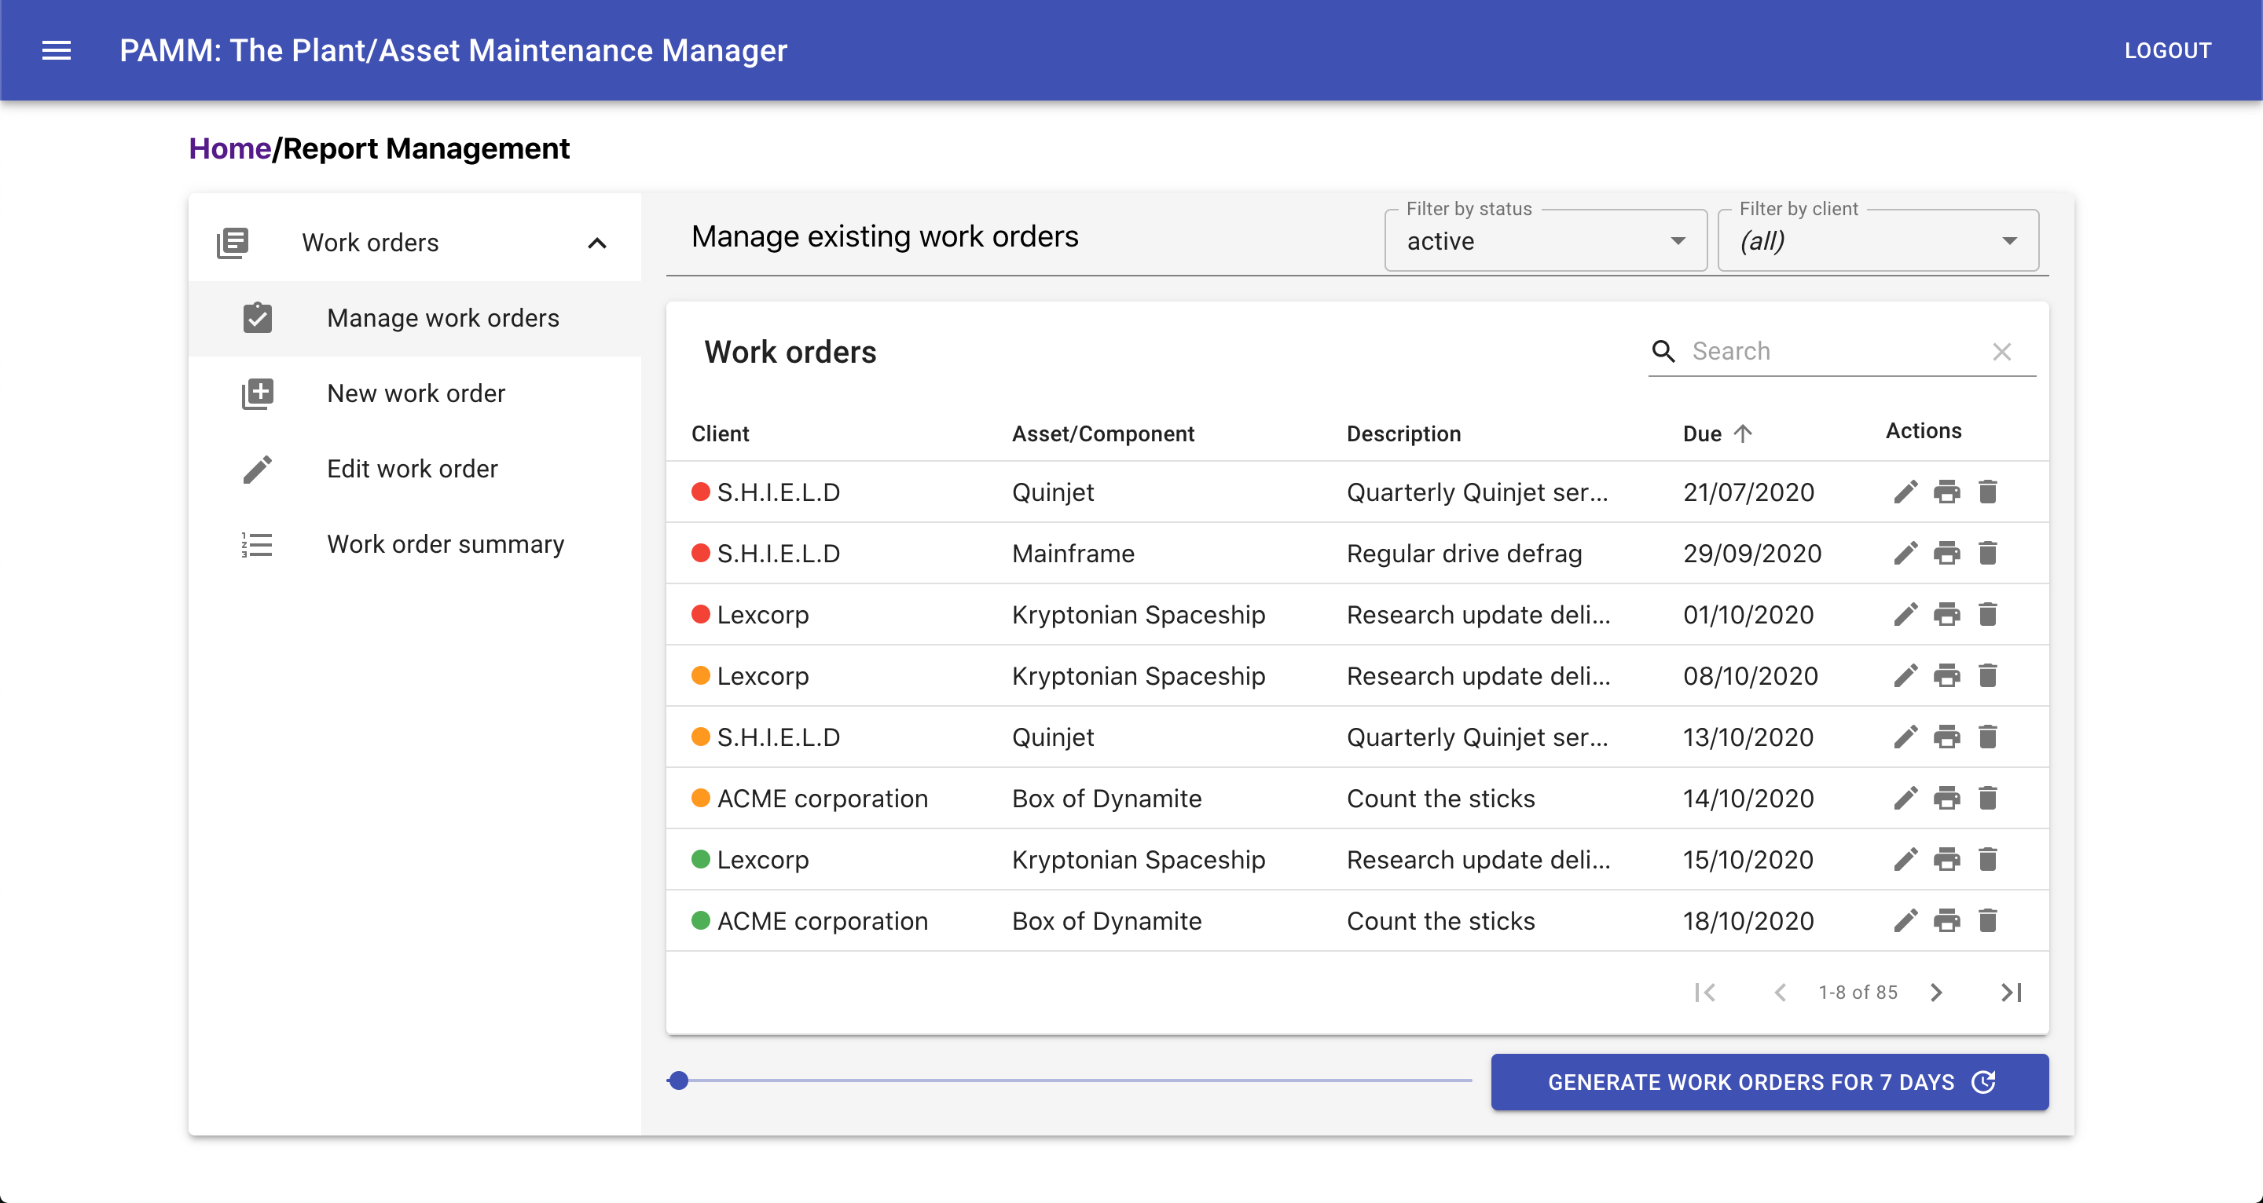Edit the S.H.I.E.L.D Quinjet order due 21/07/2020
Screen dimensions: 2263x1203
click(1905, 492)
